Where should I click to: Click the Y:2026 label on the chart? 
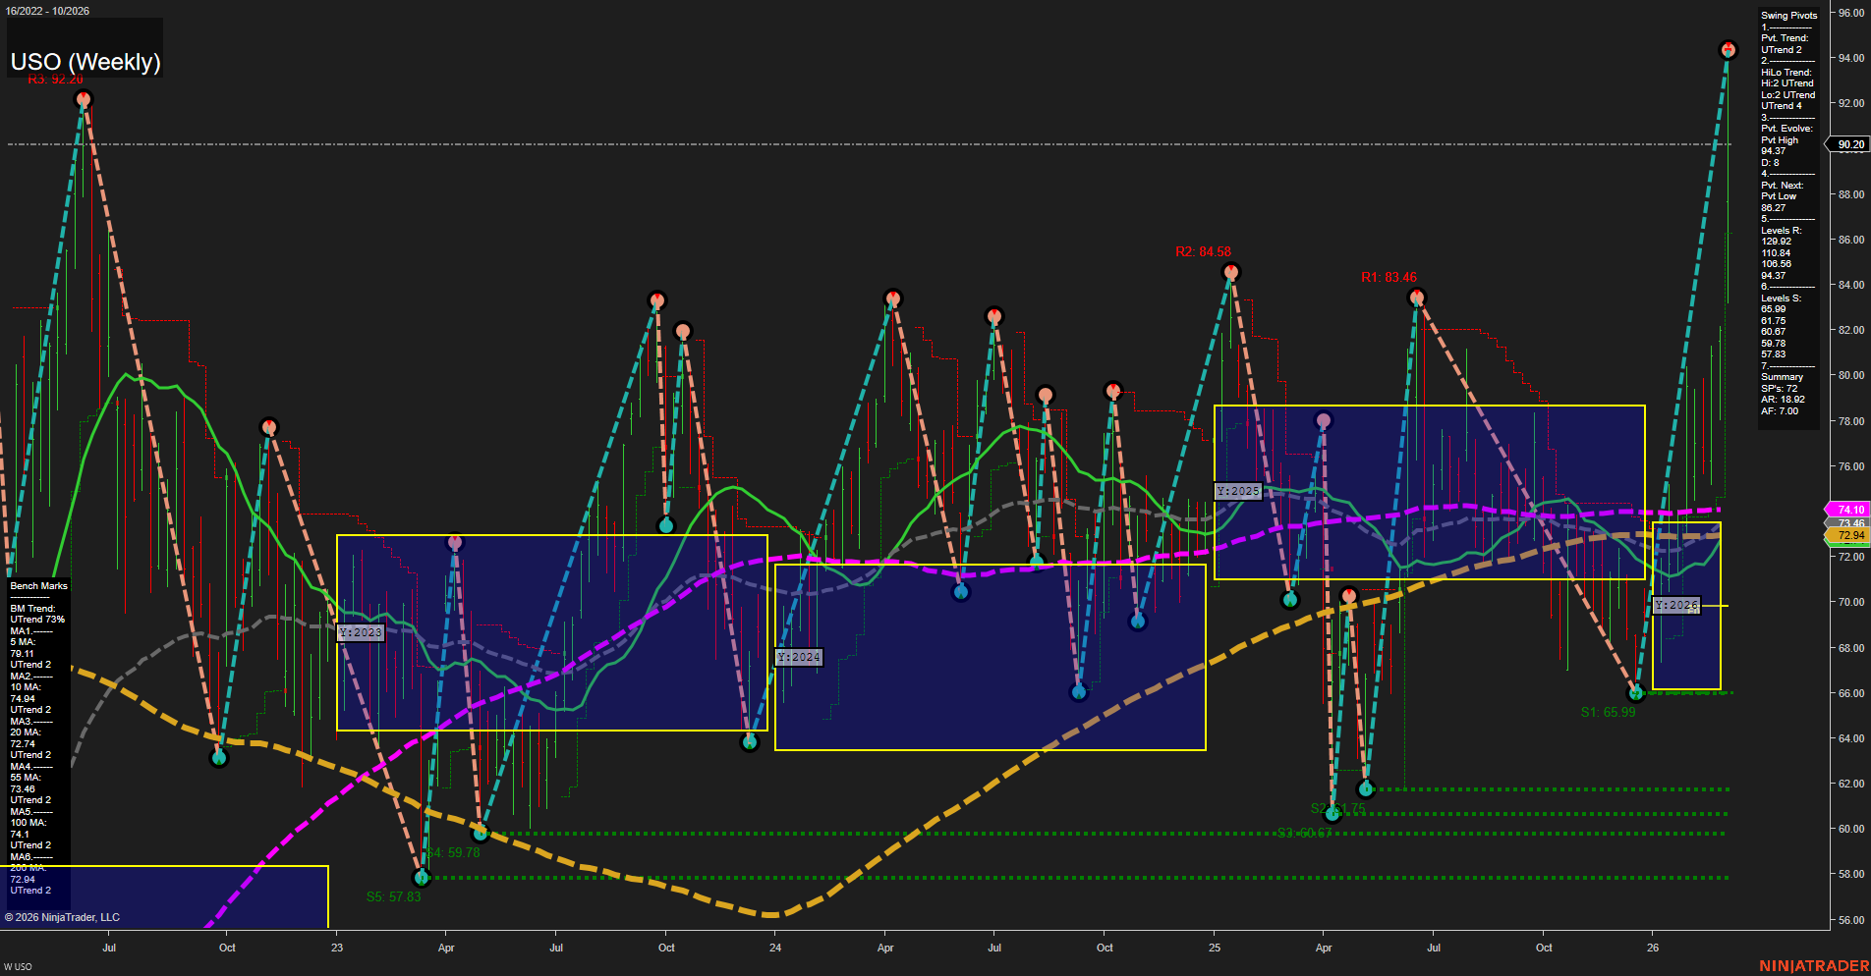pyautogui.click(x=1677, y=605)
